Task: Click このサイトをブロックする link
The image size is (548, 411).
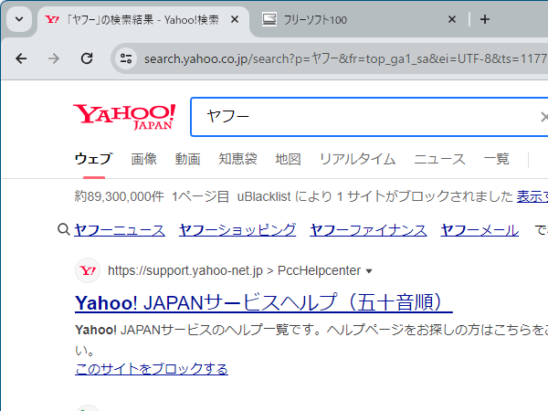Action: [152, 369]
